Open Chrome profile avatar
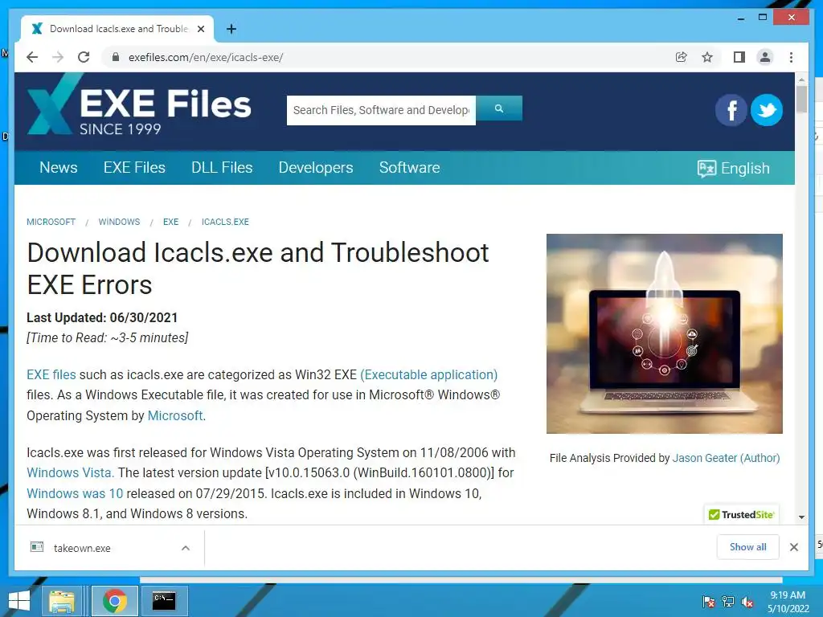The width and height of the screenshot is (823, 617). 765,57
